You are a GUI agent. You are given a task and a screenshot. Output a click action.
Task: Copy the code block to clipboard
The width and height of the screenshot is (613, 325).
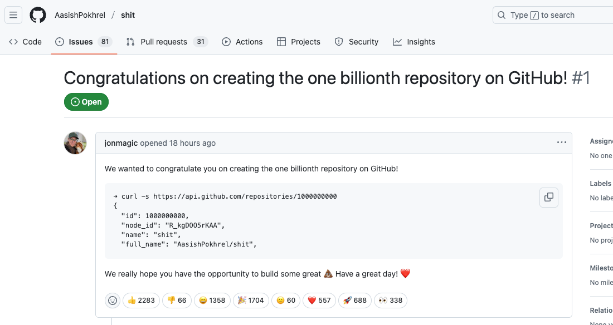[549, 197]
